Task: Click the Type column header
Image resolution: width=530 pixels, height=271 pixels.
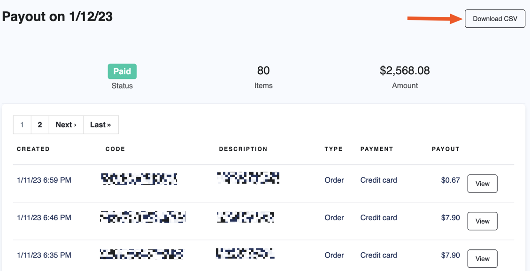Action: point(334,149)
